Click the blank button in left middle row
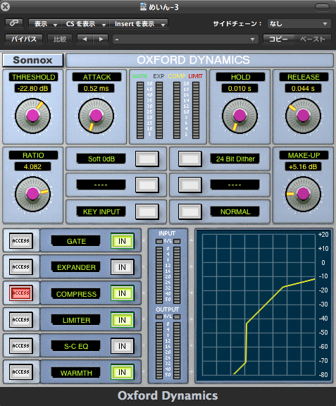 click(x=147, y=185)
